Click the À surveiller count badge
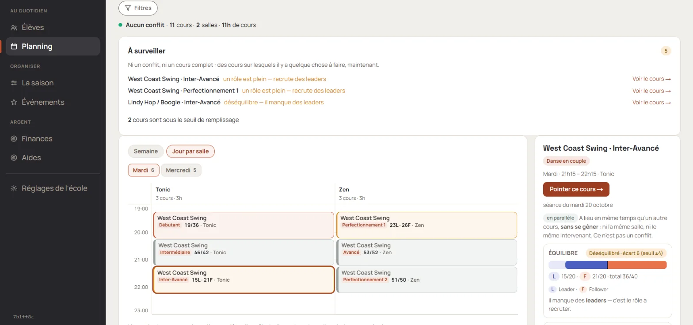 (x=666, y=51)
